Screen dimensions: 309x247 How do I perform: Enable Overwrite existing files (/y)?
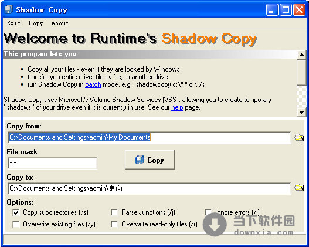(x=16, y=224)
